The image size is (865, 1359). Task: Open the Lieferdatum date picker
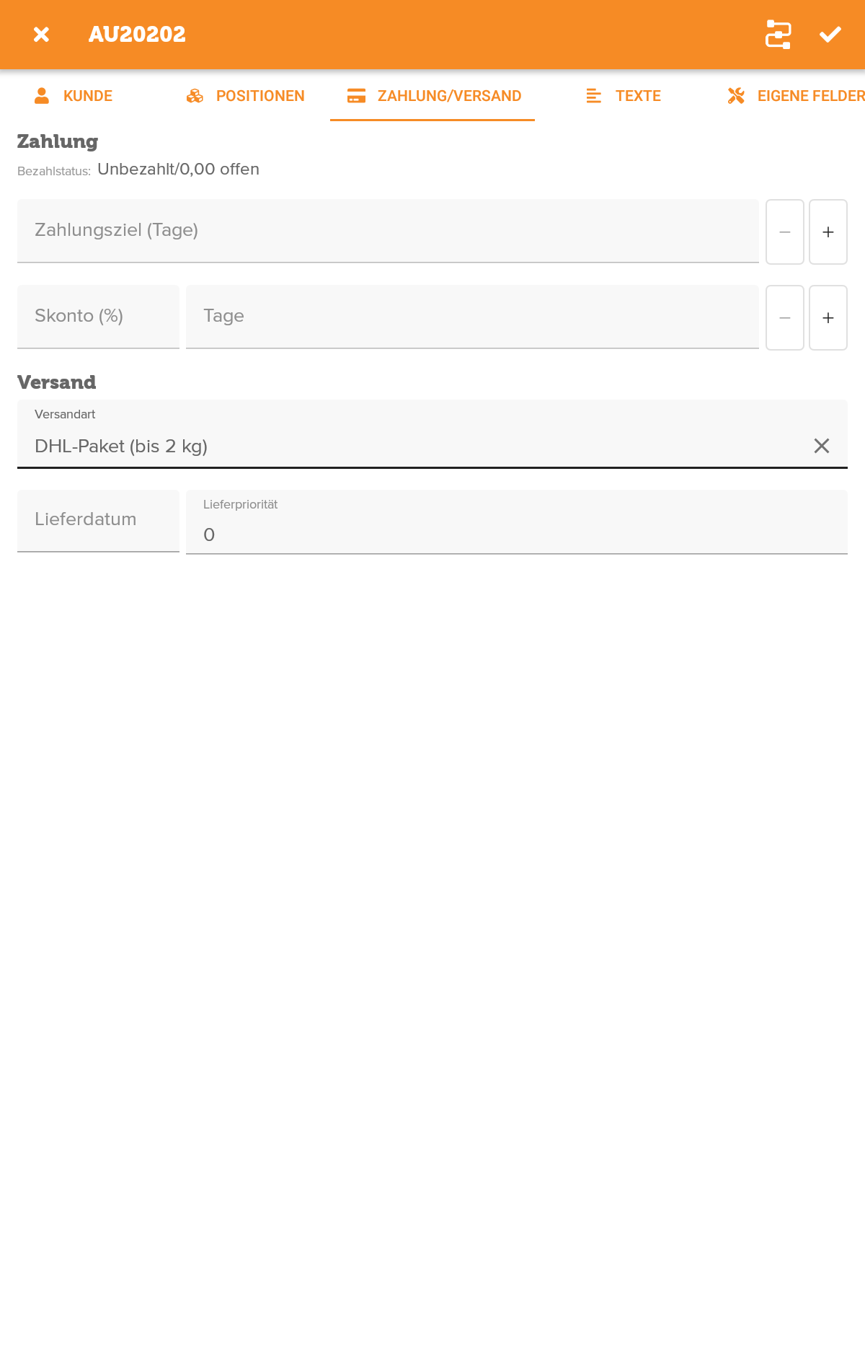pos(98,519)
